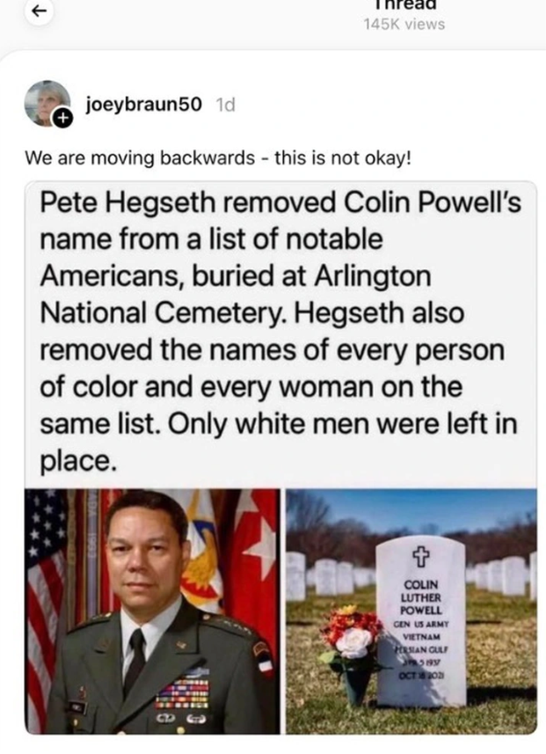Viewport: 546px width, 754px height.
Task: Tap the Thread header title
Action: click(x=404, y=4)
